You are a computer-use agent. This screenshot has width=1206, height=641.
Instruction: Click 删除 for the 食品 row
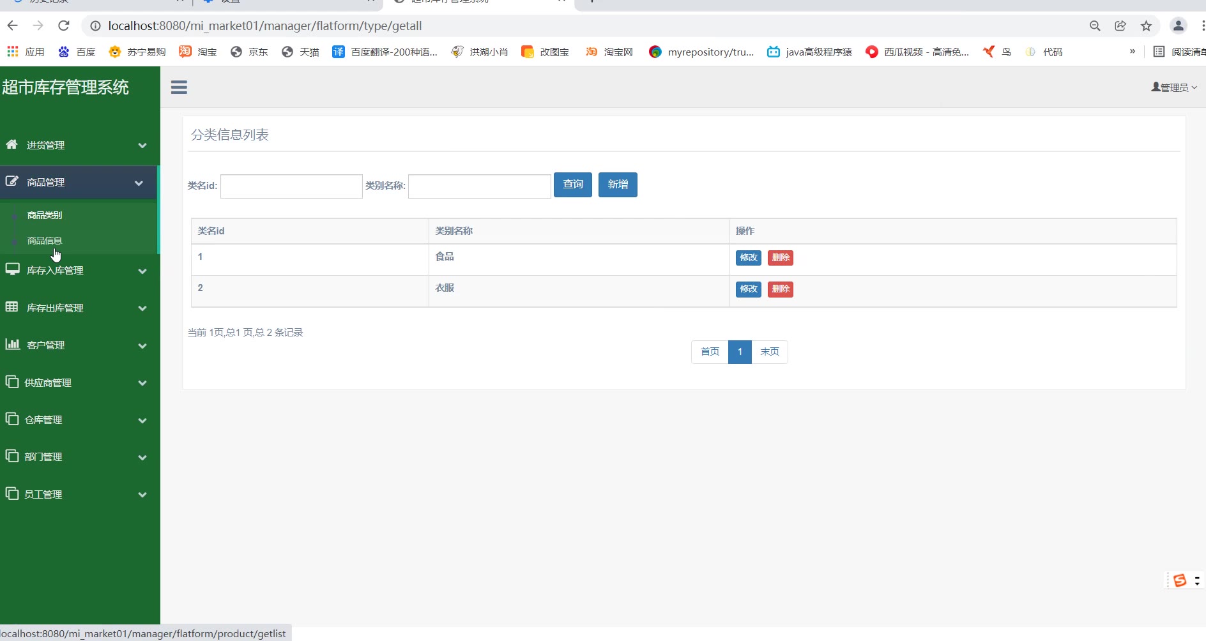[781, 258]
